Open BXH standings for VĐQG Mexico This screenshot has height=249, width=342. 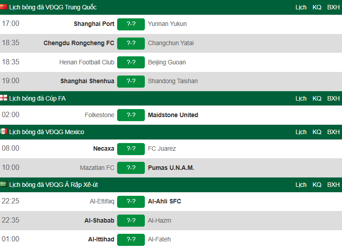[333, 132]
